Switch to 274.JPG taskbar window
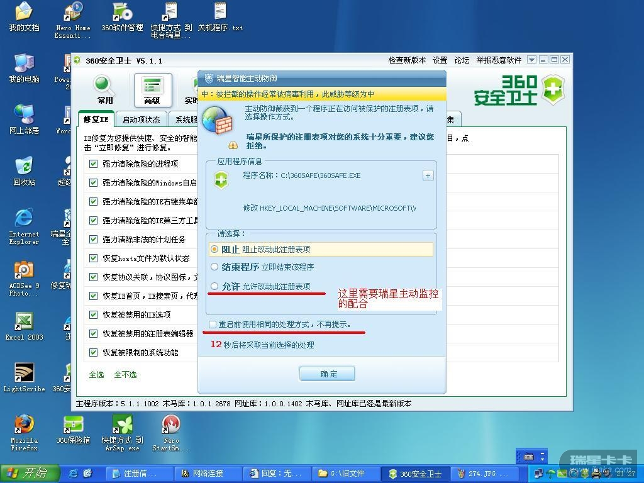The image size is (644, 483). (x=484, y=474)
